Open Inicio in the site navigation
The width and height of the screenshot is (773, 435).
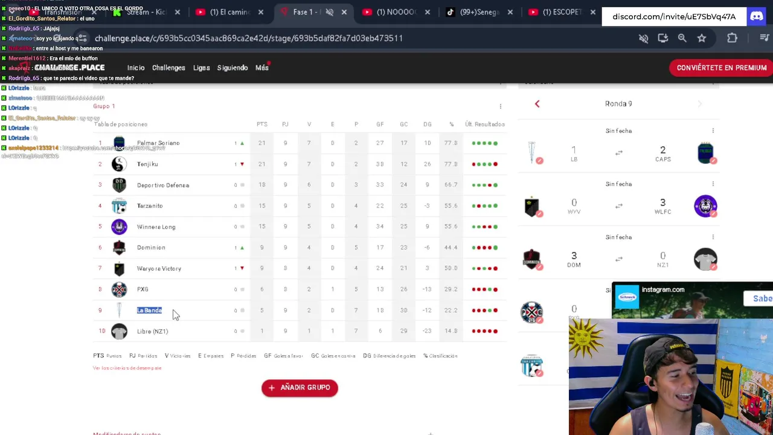(x=136, y=68)
